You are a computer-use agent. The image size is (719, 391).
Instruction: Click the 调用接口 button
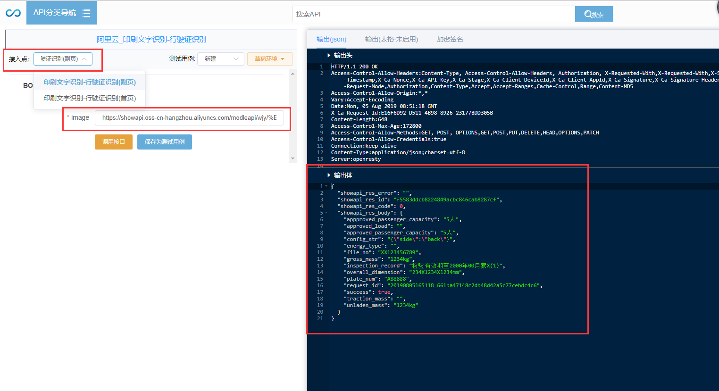click(114, 141)
